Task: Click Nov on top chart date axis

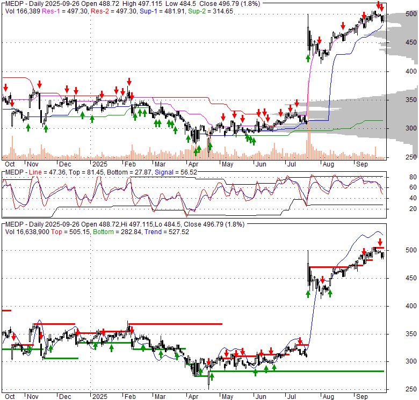Action: coord(33,164)
